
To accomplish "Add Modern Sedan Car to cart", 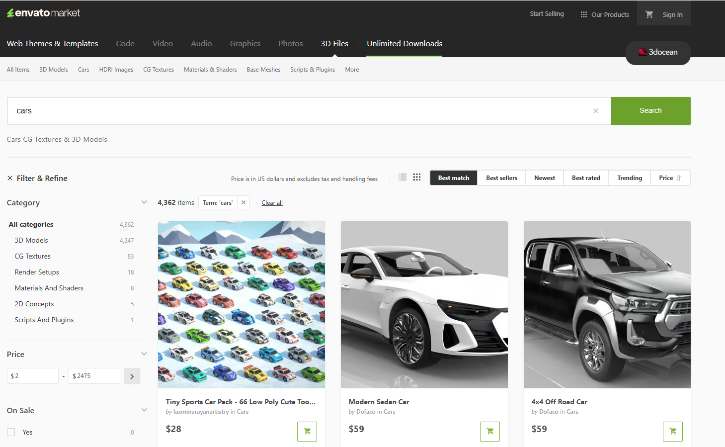I will [x=489, y=431].
